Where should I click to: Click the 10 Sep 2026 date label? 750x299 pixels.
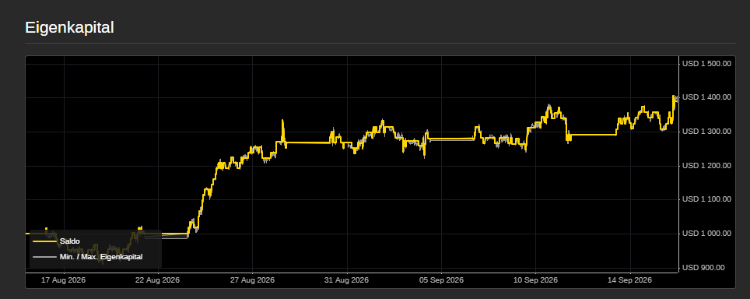[x=536, y=280]
